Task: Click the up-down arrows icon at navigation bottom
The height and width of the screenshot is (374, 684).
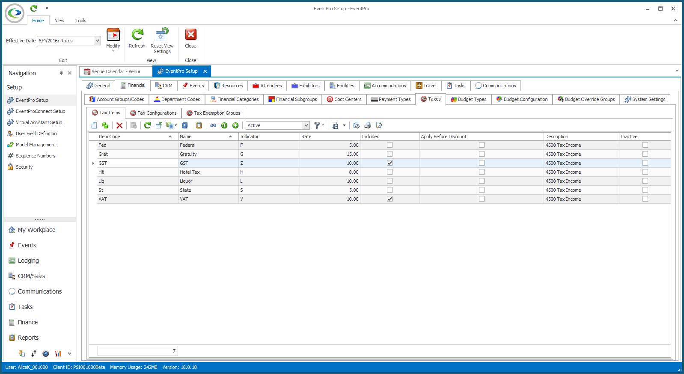Action: (34, 353)
